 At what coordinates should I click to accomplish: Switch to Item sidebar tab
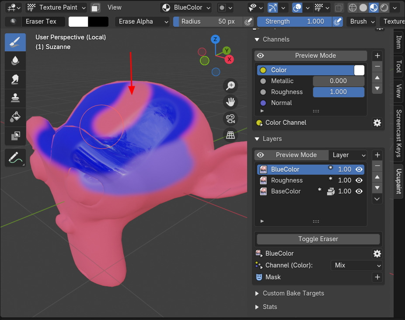398,42
